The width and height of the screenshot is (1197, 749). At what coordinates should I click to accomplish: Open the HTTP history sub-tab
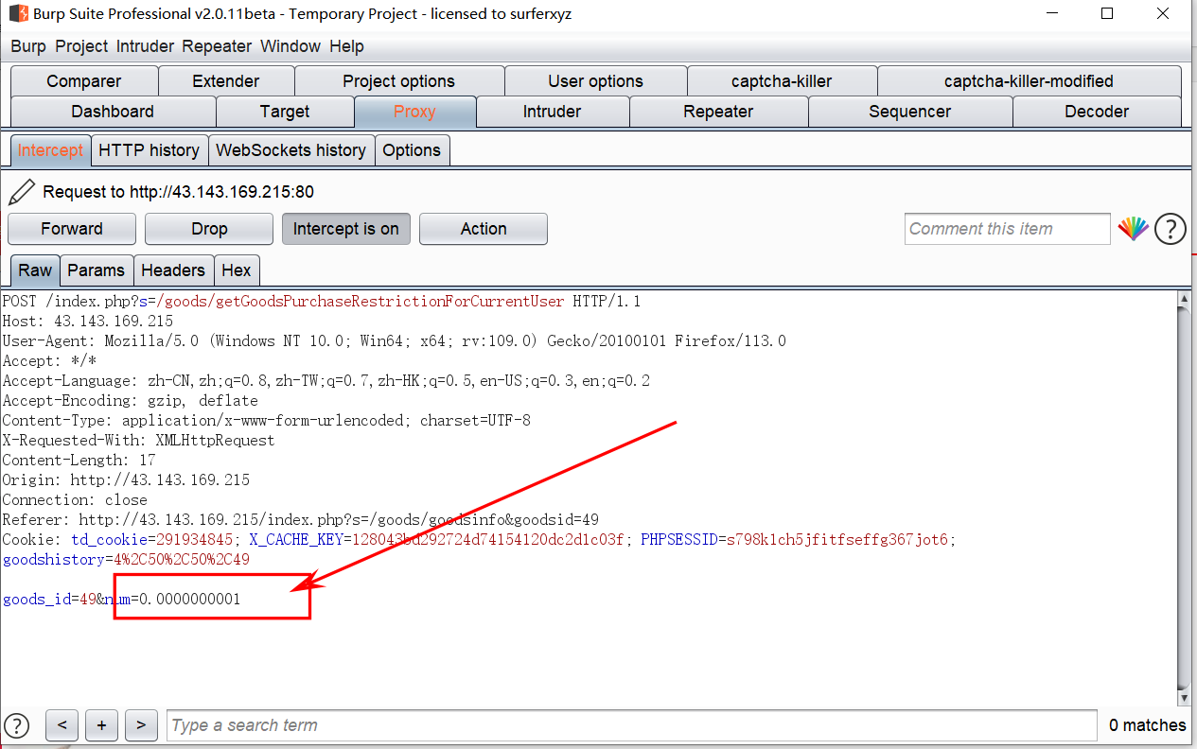click(150, 150)
